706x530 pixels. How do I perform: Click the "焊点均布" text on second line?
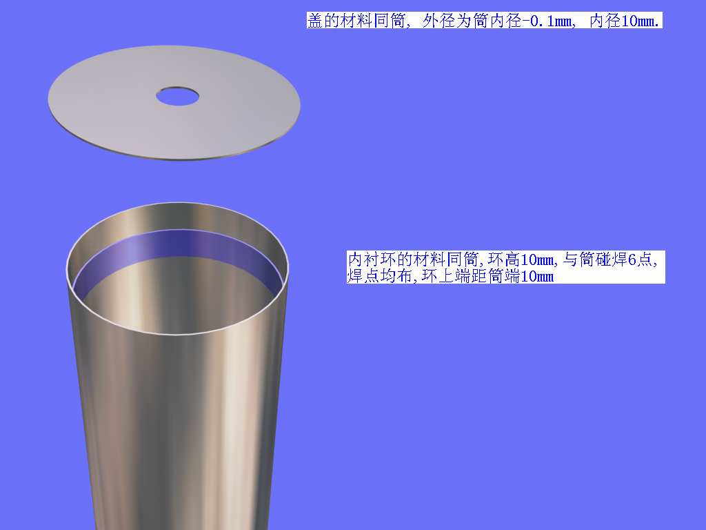[x=379, y=276]
